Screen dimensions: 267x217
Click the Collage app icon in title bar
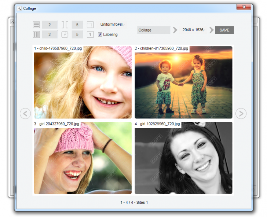coord(19,8)
